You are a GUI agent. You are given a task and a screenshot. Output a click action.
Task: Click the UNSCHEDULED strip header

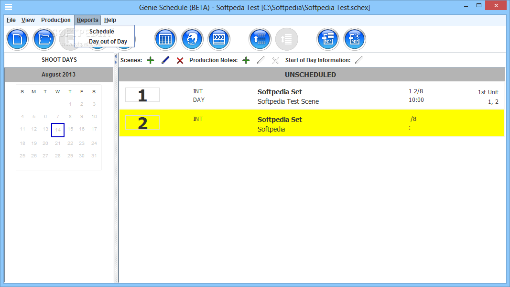point(312,75)
